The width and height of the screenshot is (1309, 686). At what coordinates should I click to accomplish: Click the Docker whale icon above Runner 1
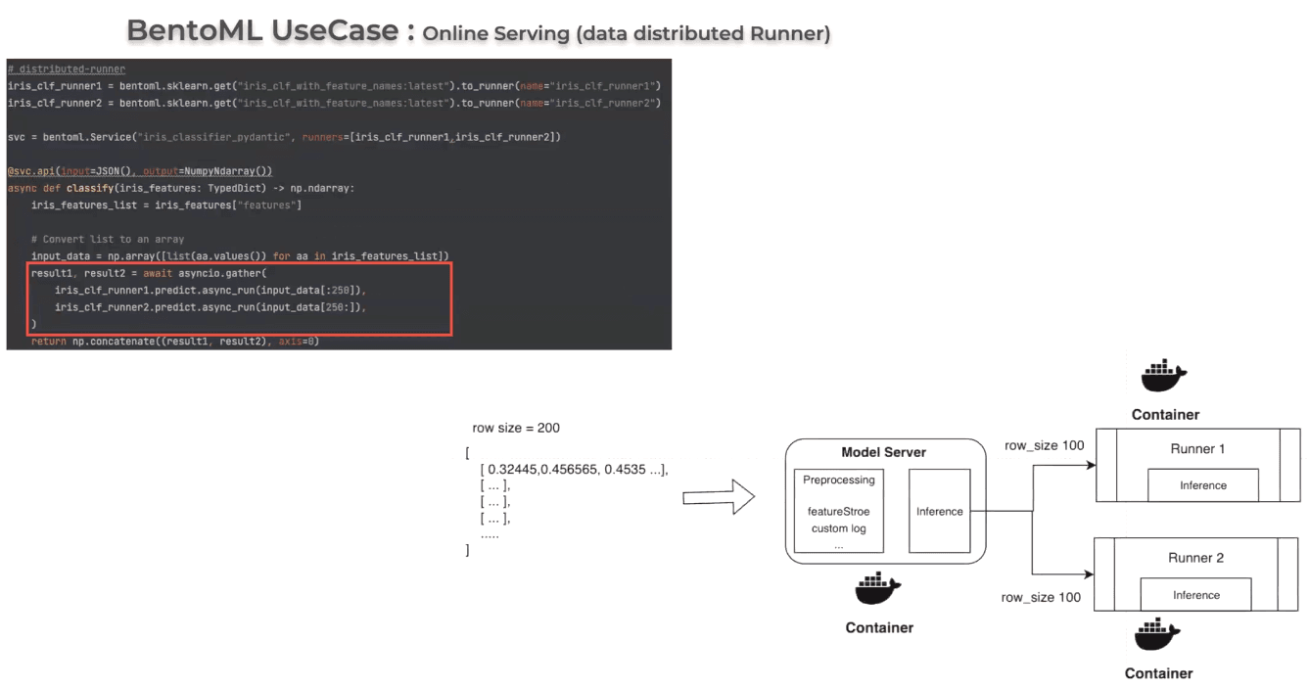pyautogui.click(x=1164, y=377)
